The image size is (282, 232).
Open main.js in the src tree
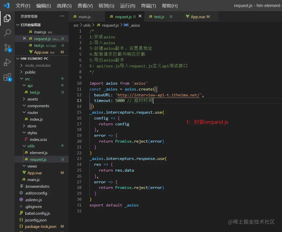coord(42,180)
